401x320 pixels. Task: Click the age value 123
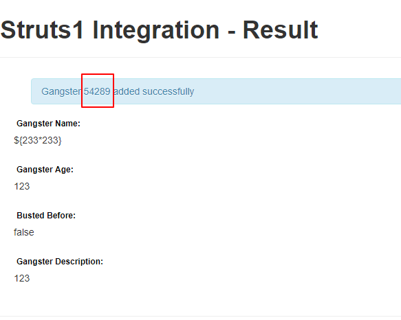pyautogui.click(x=22, y=186)
